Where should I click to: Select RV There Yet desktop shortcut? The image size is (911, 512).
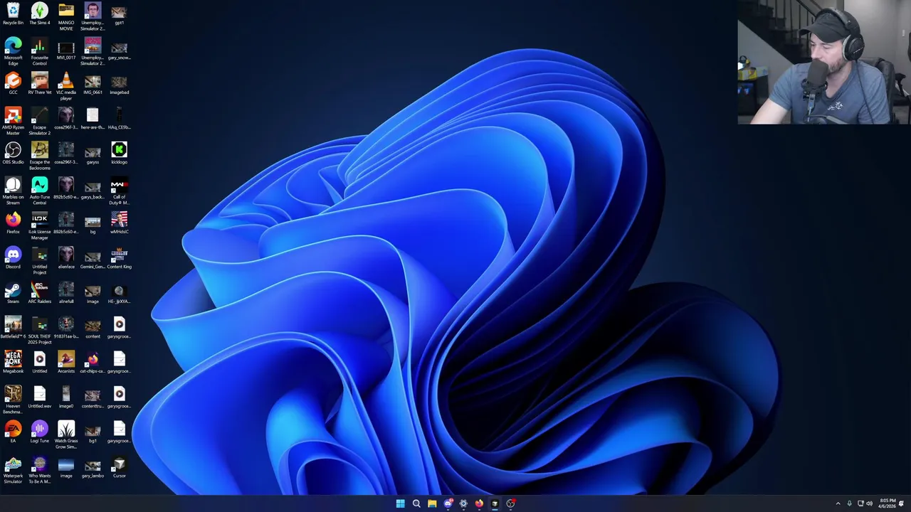tap(39, 84)
